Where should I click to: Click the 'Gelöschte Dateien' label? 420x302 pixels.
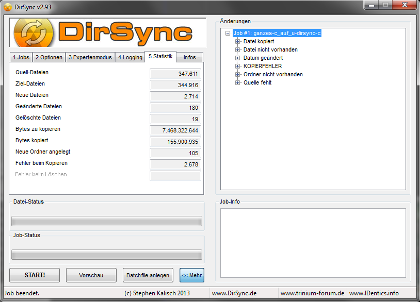coord(38,118)
